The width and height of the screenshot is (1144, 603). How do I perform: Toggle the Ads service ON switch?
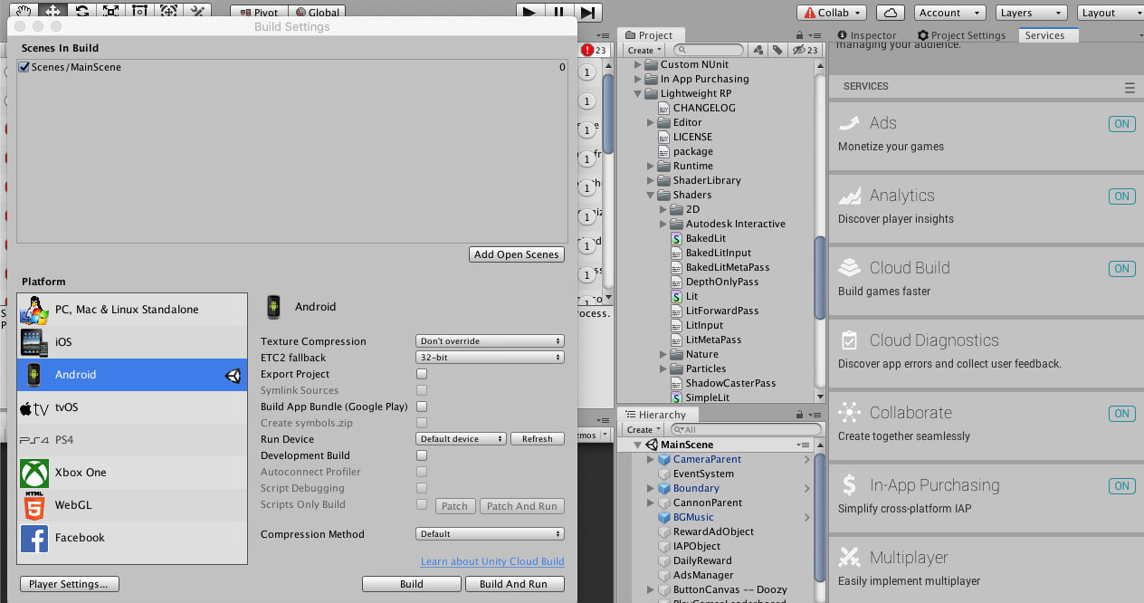[1121, 124]
